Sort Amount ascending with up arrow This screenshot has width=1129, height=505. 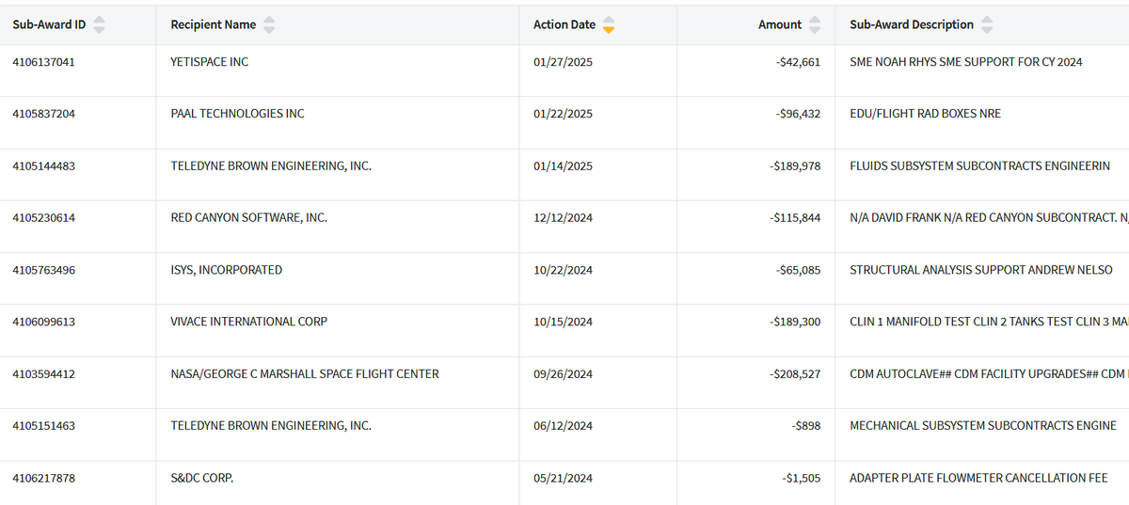click(815, 19)
